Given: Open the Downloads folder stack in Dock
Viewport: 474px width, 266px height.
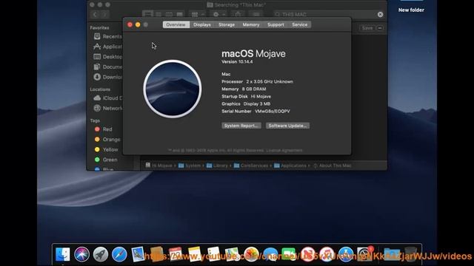Looking at the screenshot, I should tap(392, 254).
